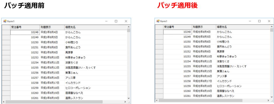Select cell 10260 in the right window
The width and height of the screenshot is (274, 104).
pos(178,91)
